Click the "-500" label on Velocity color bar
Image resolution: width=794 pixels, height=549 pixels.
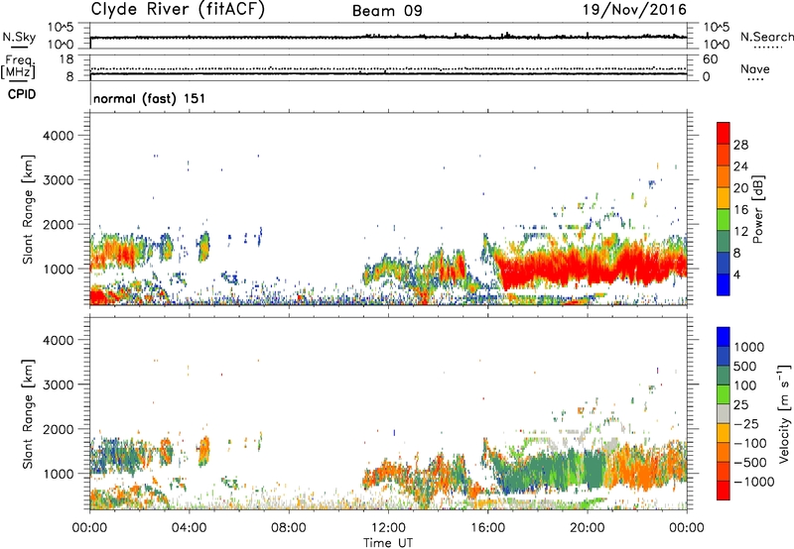[x=750, y=462]
